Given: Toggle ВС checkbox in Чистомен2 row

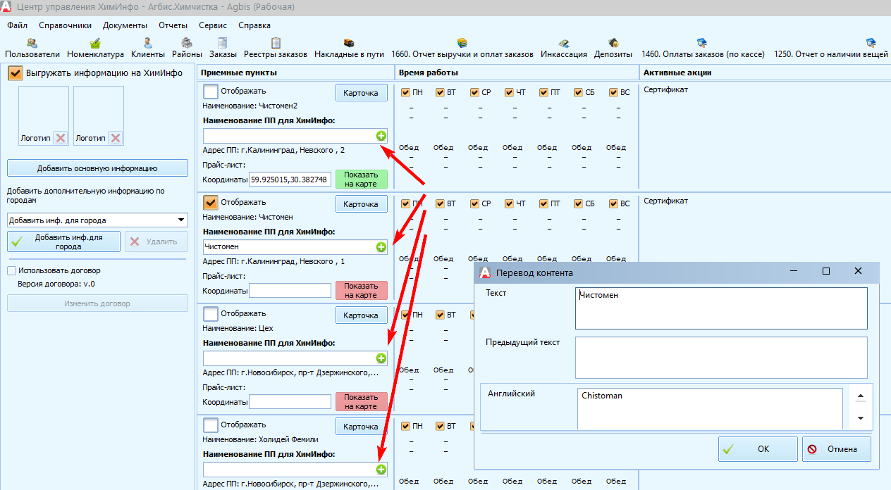Looking at the screenshot, I should coord(613,92).
